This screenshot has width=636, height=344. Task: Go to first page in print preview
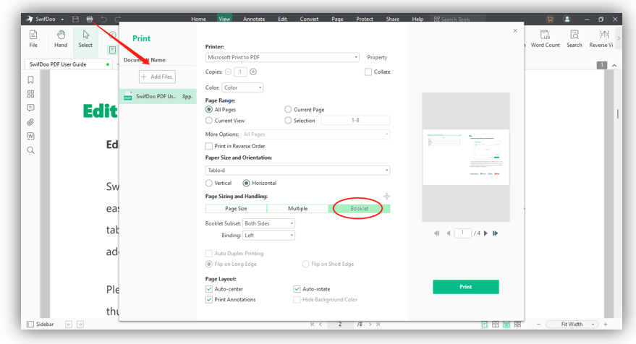(436, 233)
